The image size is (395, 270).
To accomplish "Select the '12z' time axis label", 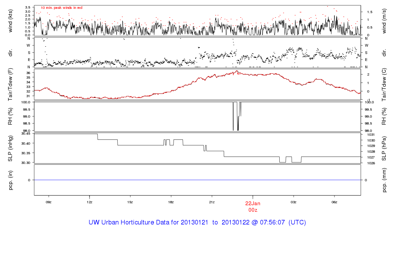I will (89, 202).
